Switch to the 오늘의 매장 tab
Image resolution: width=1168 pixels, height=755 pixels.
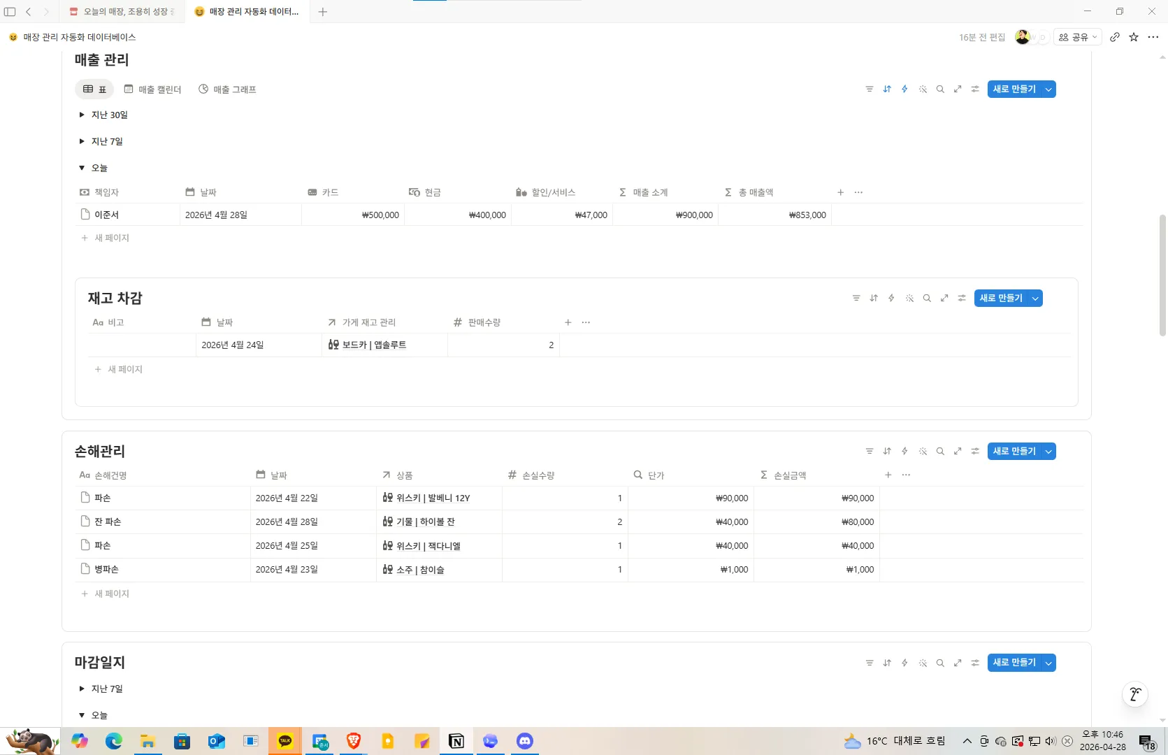point(122,12)
